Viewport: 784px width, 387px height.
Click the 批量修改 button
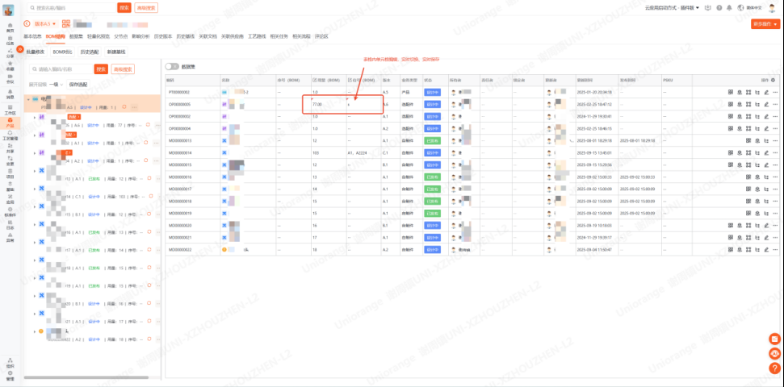36,52
